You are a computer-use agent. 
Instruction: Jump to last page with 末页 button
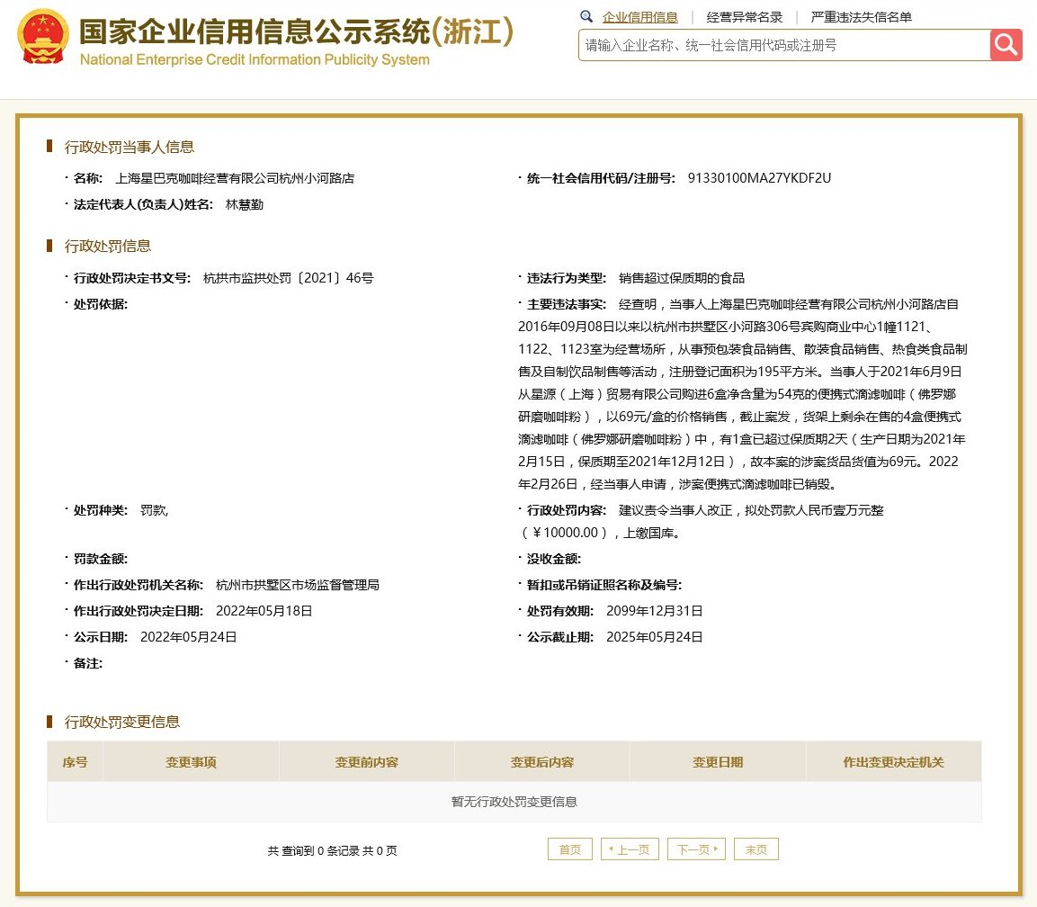click(x=755, y=849)
